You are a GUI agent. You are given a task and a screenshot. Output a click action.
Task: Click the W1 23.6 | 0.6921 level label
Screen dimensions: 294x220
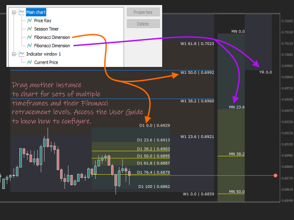click(197, 137)
